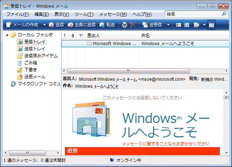Viewport: 232px width, 167px height.
Task: Open the メッセージ(M) menu
Action: click(x=113, y=14)
